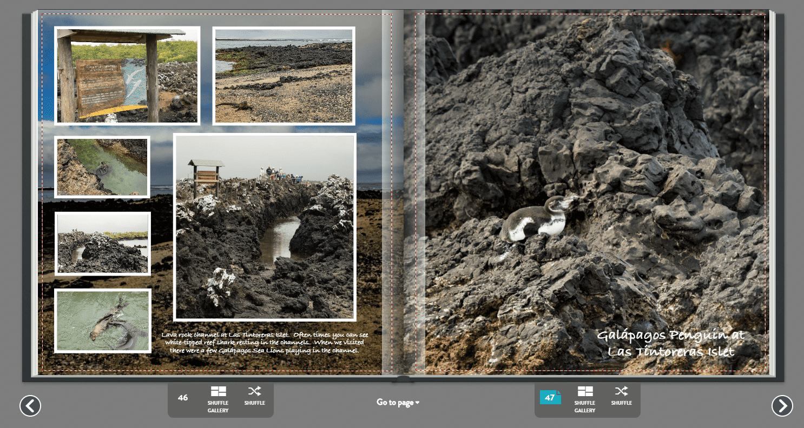Edit the lava rock channel caption text
Viewport: 804px width, 428px height.
tap(264, 342)
